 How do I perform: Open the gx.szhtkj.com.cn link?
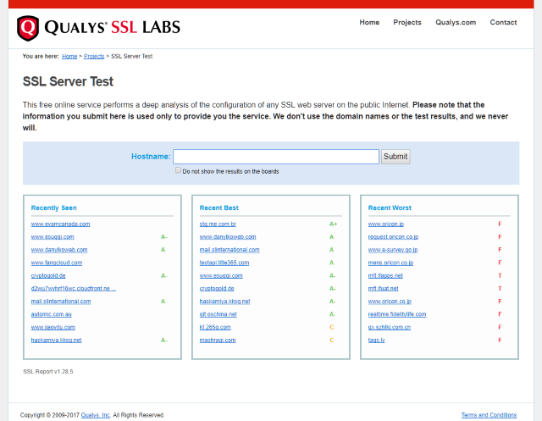pos(390,327)
